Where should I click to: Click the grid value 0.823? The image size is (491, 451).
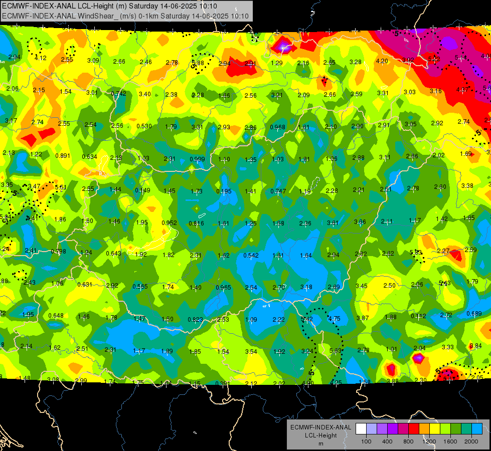click(196, 320)
